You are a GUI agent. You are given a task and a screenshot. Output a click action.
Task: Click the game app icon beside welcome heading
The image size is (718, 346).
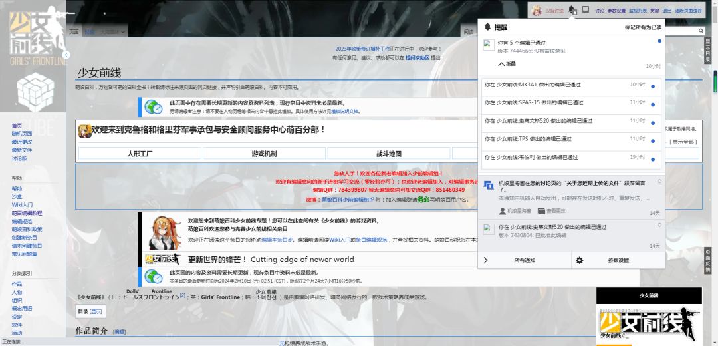click(x=84, y=131)
